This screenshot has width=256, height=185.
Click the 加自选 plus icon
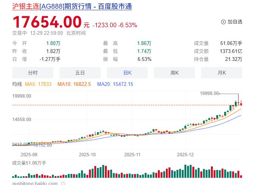[x=223, y=22]
